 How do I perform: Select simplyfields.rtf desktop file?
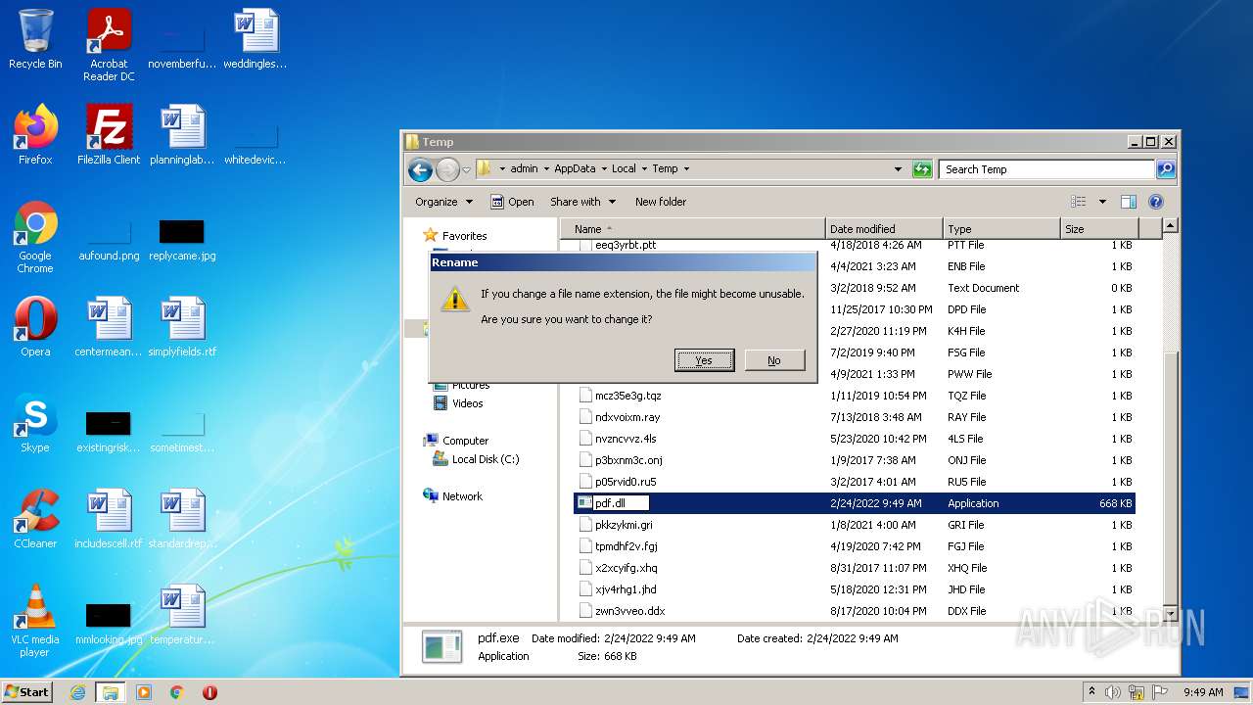pyautogui.click(x=182, y=327)
